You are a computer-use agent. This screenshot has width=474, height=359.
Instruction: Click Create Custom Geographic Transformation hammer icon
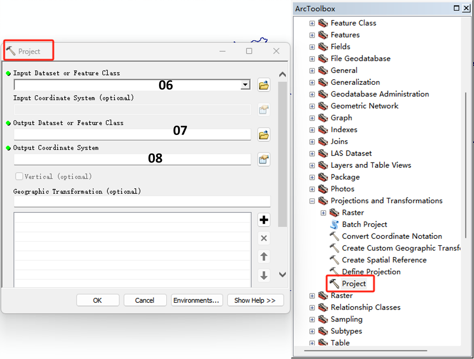point(334,248)
